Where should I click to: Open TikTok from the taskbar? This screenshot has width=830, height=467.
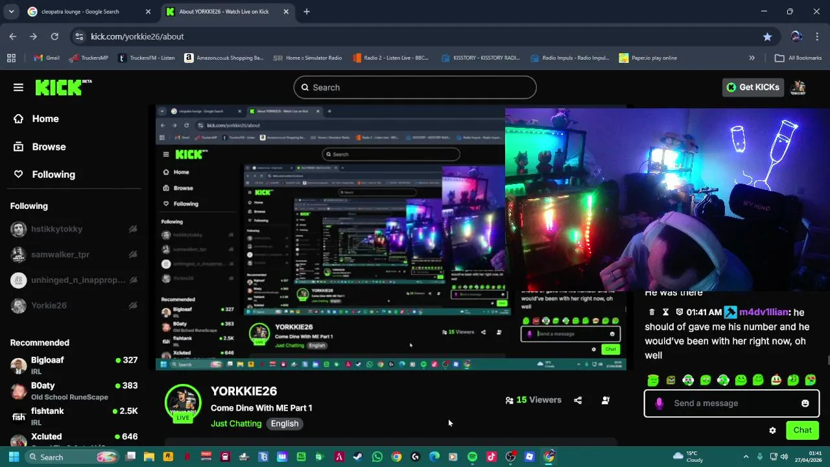[491, 457]
